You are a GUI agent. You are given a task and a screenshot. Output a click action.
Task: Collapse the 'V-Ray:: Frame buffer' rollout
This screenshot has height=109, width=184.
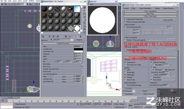pos(150,16)
